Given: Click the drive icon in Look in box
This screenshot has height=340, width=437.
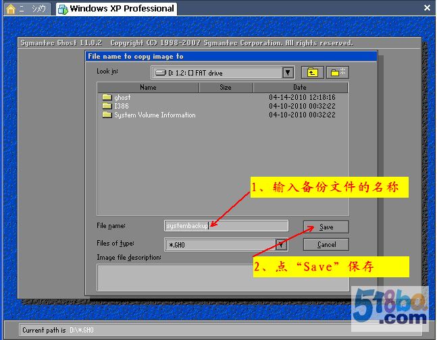Looking at the screenshot, I should 161,73.
